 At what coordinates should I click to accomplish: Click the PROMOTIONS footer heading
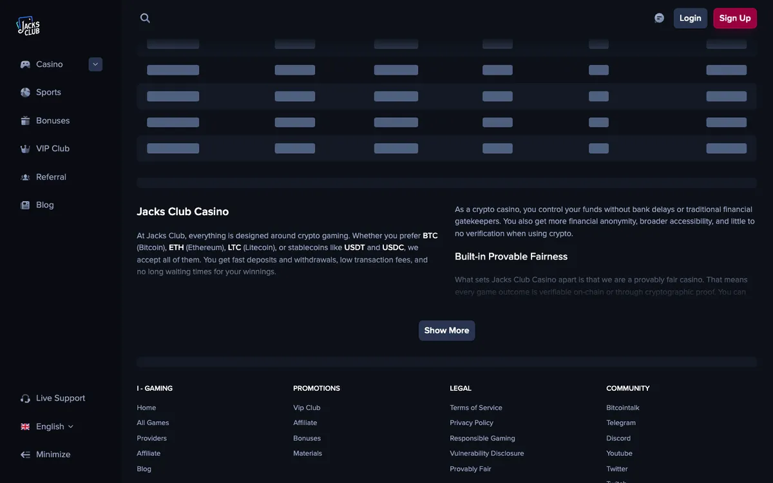pyautogui.click(x=316, y=388)
